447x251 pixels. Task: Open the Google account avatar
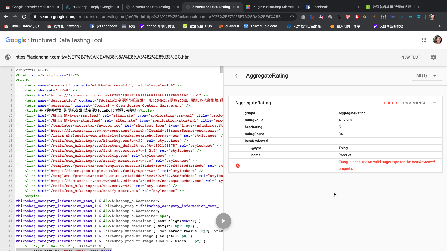pyautogui.click(x=437, y=40)
